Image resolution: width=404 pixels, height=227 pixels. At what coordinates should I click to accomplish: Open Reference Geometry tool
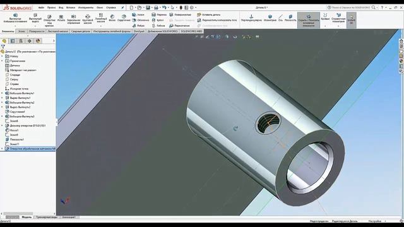[338, 18]
